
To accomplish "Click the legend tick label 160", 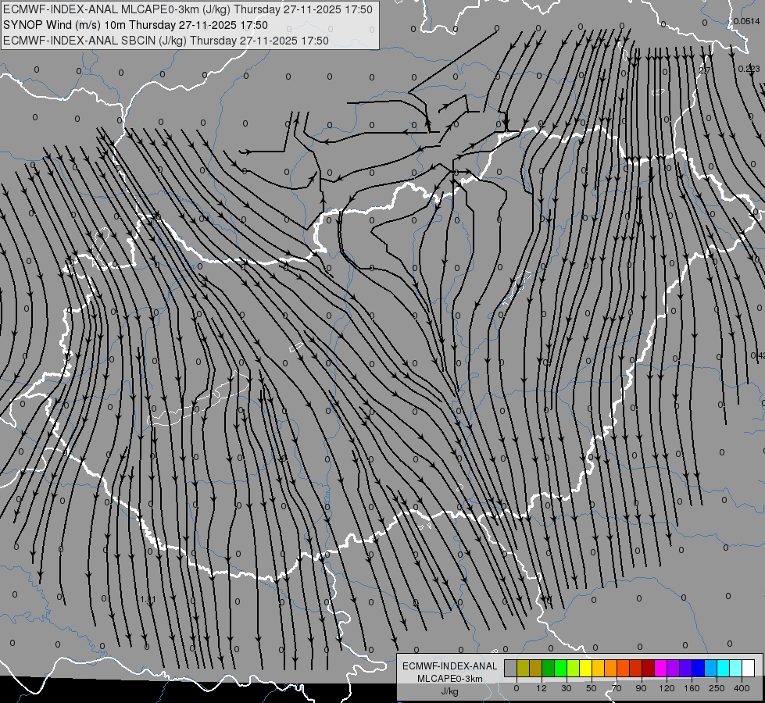I will (692, 688).
